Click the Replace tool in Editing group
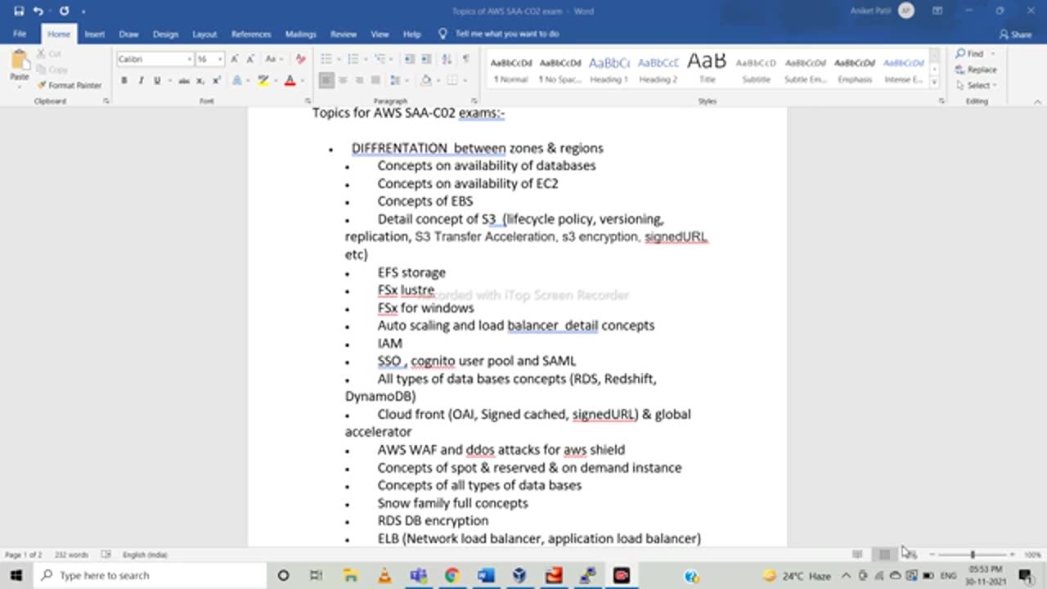The image size is (1047, 589). point(976,70)
